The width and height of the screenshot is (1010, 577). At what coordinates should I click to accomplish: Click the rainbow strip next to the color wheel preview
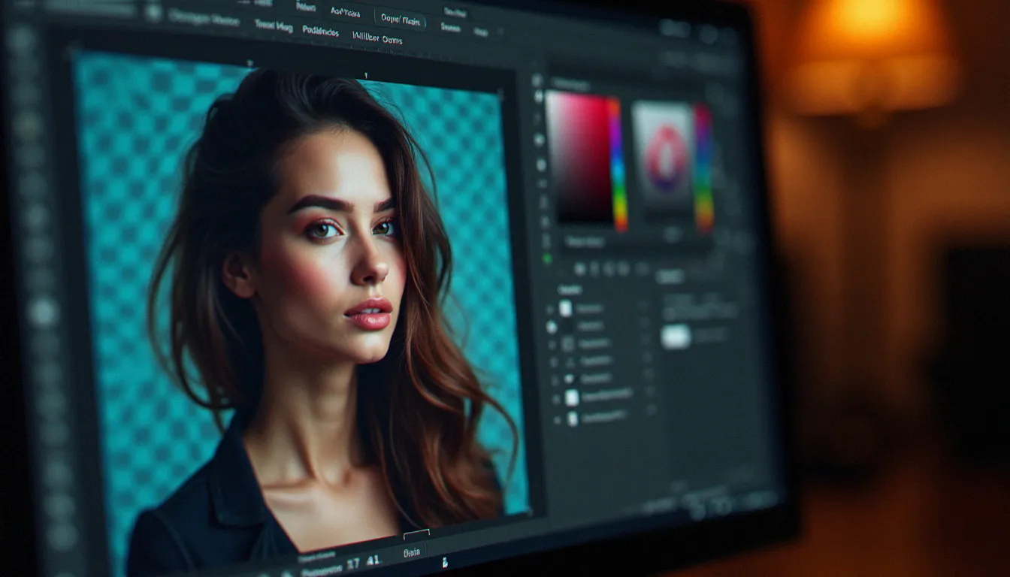pyautogui.click(x=703, y=168)
